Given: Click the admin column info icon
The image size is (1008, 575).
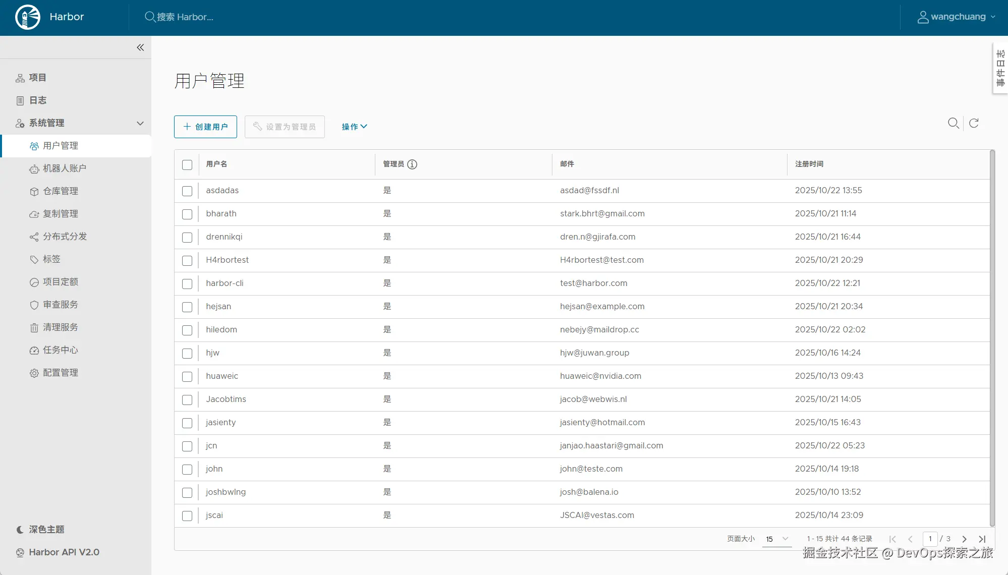Looking at the screenshot, I should (412, 164).
